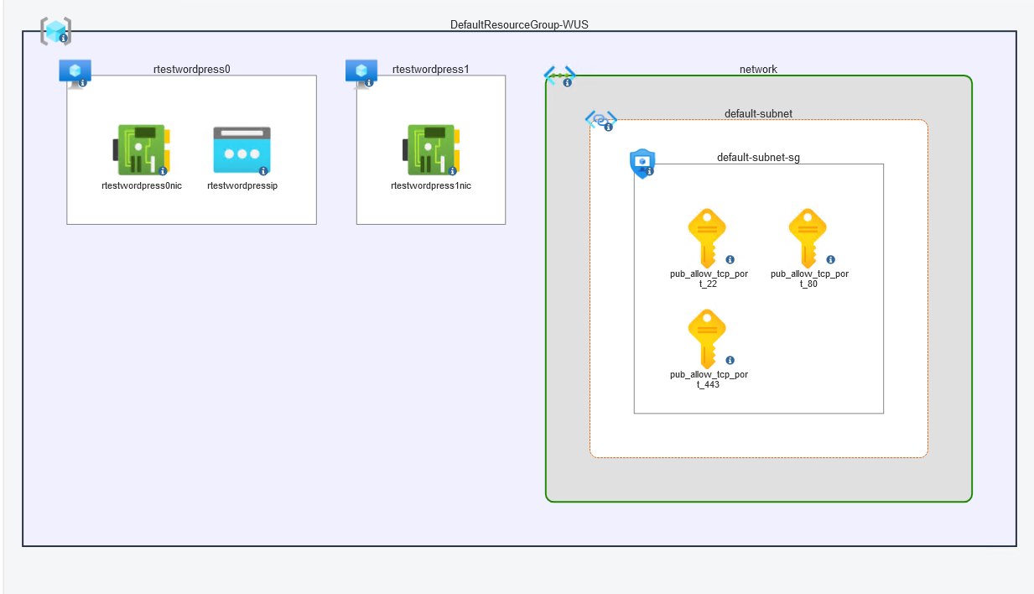
Task: Select the pub_allow_tcp_port_22 rule key icon
Action: coord(707,237)
